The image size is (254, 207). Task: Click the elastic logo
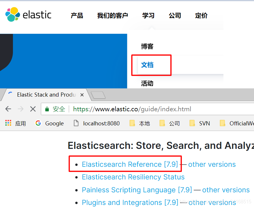(x=28, y=15)
